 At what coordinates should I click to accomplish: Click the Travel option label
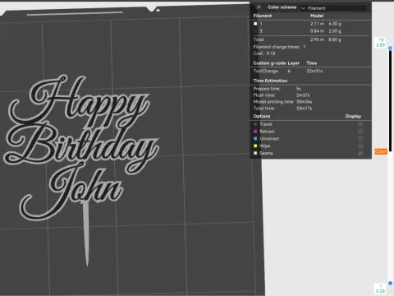(x=266, y=124)
